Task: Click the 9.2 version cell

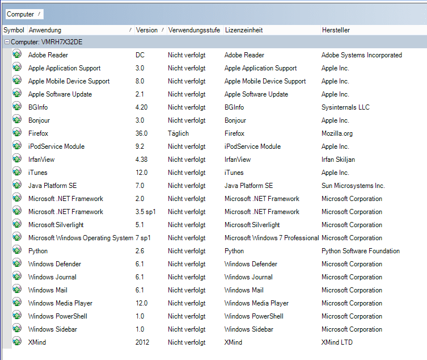Action: point(139,146)
